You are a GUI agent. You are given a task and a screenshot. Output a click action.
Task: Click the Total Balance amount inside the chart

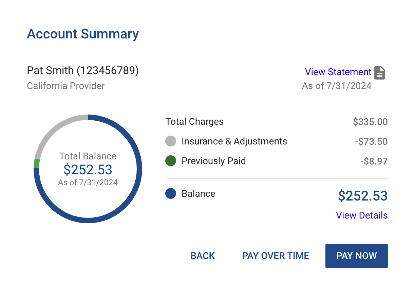[88, 170]
